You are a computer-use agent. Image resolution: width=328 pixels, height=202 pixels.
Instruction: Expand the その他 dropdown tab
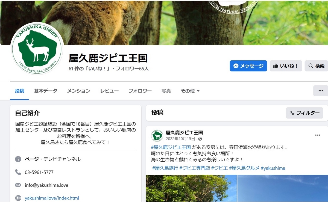click(x=190, y=91)
